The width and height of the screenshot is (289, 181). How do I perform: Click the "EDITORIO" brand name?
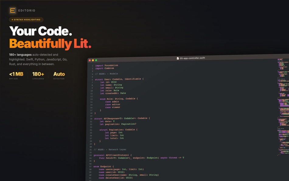[27, 11]
